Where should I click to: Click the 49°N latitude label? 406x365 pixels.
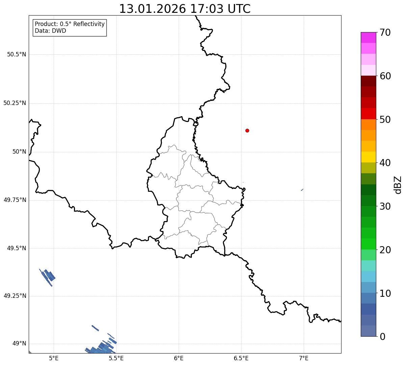pyautogui.click(x=19, y=344)
